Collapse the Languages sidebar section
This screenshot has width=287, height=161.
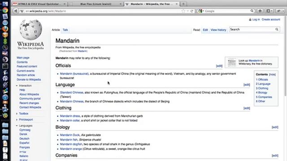tap(17, 126)
